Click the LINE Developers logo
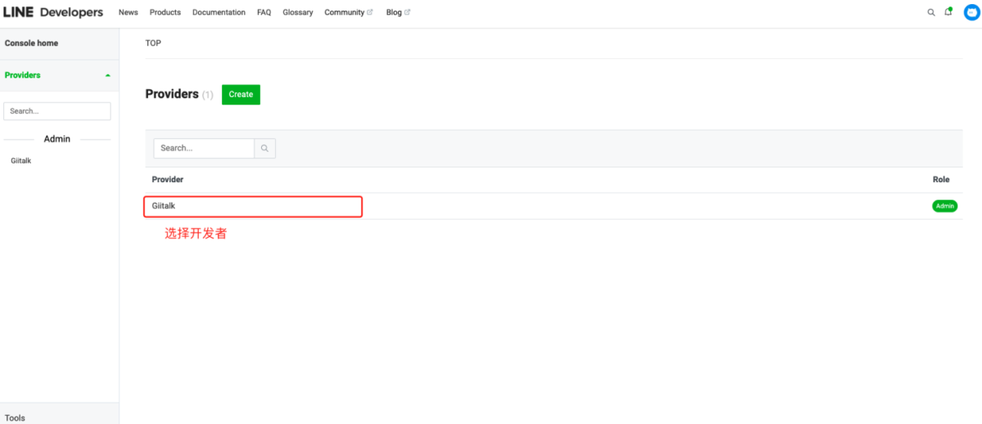982x424 pixels. coord(53,12)
